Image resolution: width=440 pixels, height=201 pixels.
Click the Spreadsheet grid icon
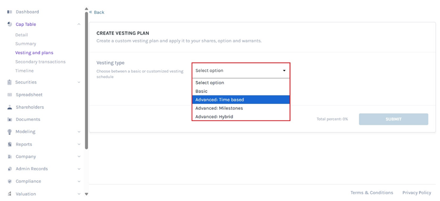(x=9, y=95)
